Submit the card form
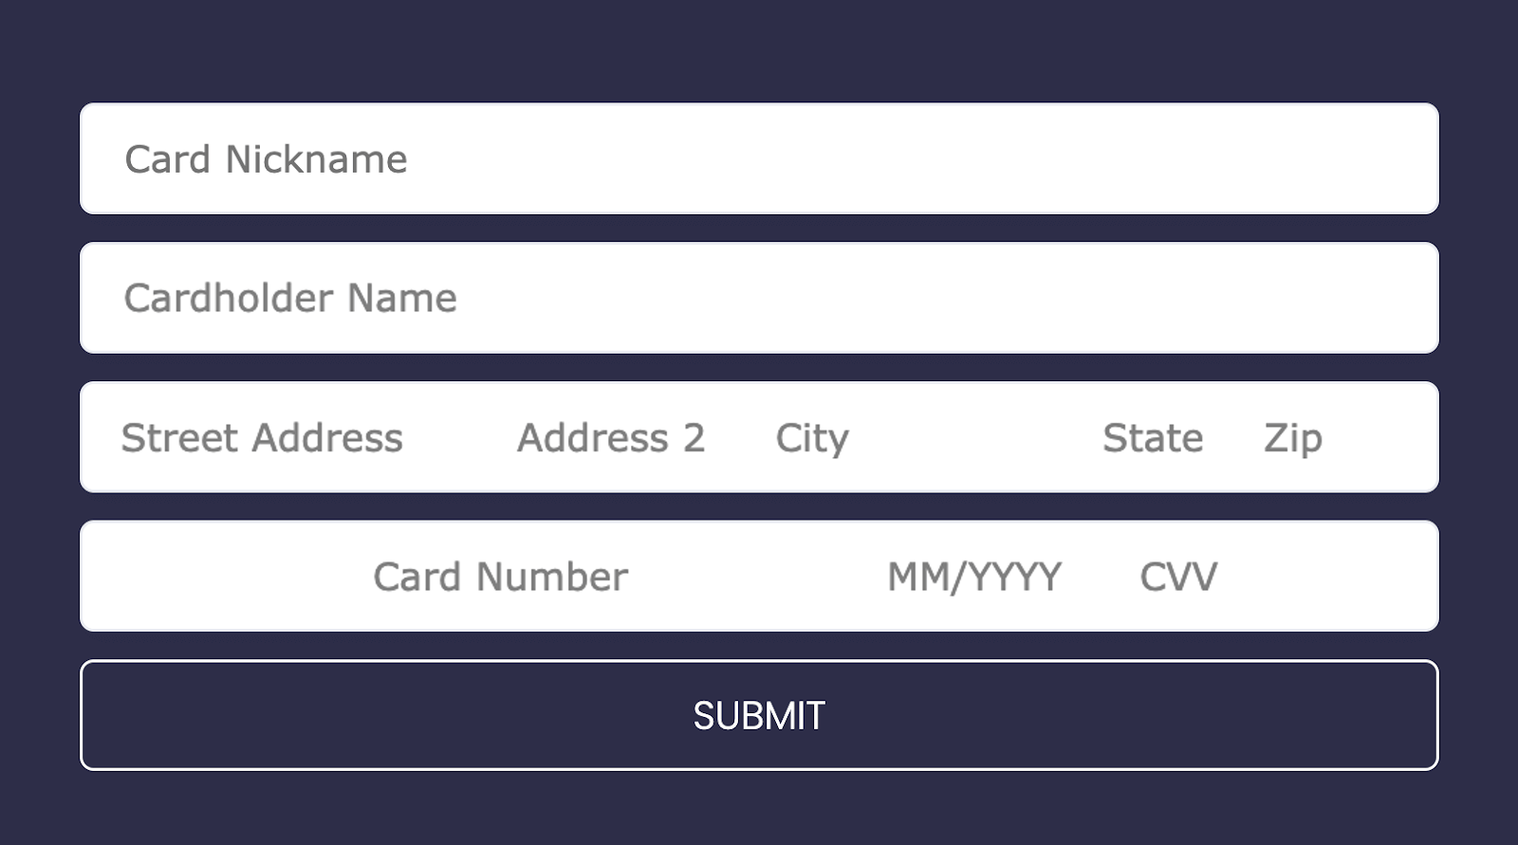Viewport: 1518px width, 845px height. tap(759, 715)
